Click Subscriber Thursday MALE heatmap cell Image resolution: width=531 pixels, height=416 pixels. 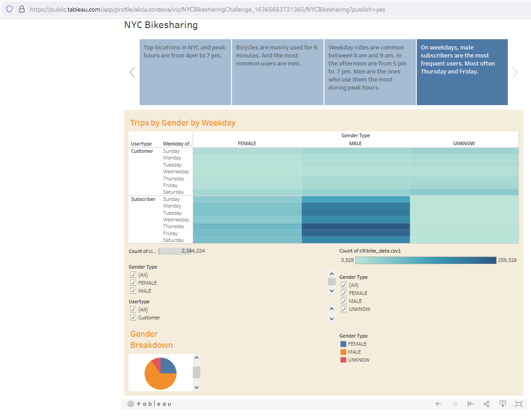(x=356, y=226)
